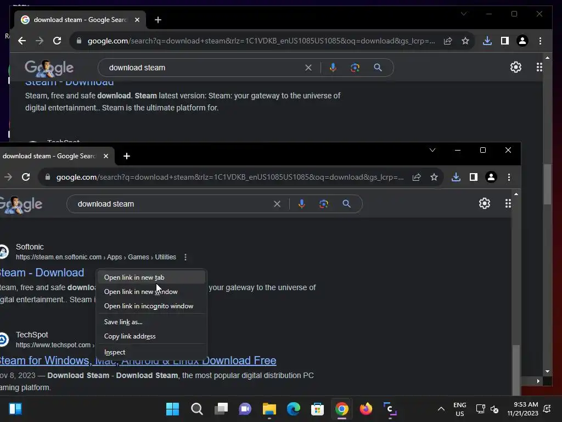562x422 pixels.
Task: Choose Inspect from context menu
Action: click(151, 352)
